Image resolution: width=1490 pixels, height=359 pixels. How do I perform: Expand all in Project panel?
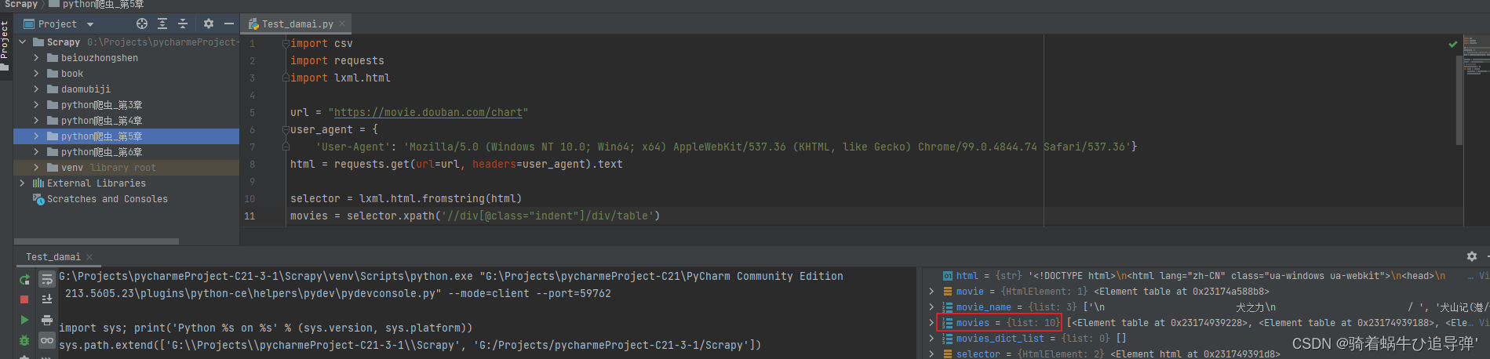tap(162, 24)
